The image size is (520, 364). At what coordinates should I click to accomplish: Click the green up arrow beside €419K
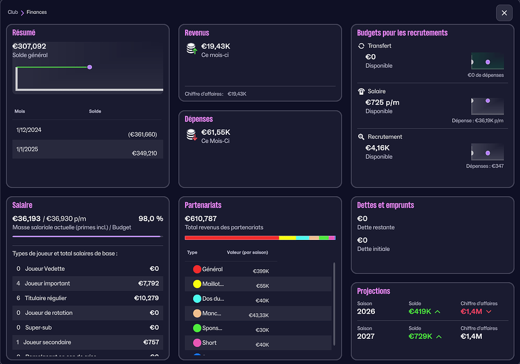pos(437,311)
